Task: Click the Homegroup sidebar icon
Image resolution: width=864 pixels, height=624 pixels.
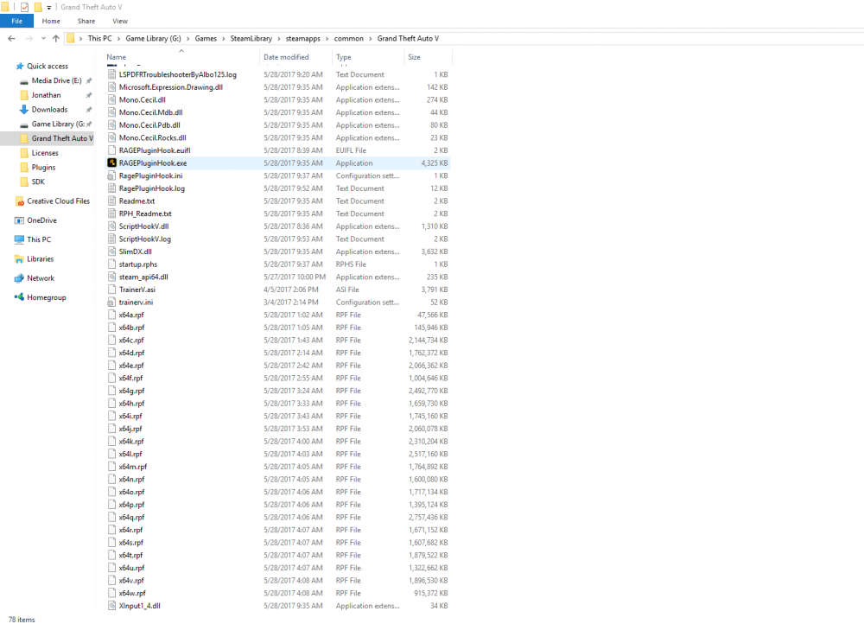Action: pyautogui.click(x=19, y=297)
